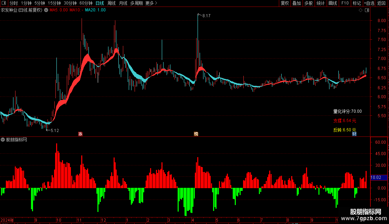Click the 股朋指标网 indicator panel title

pyautogui.click(x=17, y=140)
